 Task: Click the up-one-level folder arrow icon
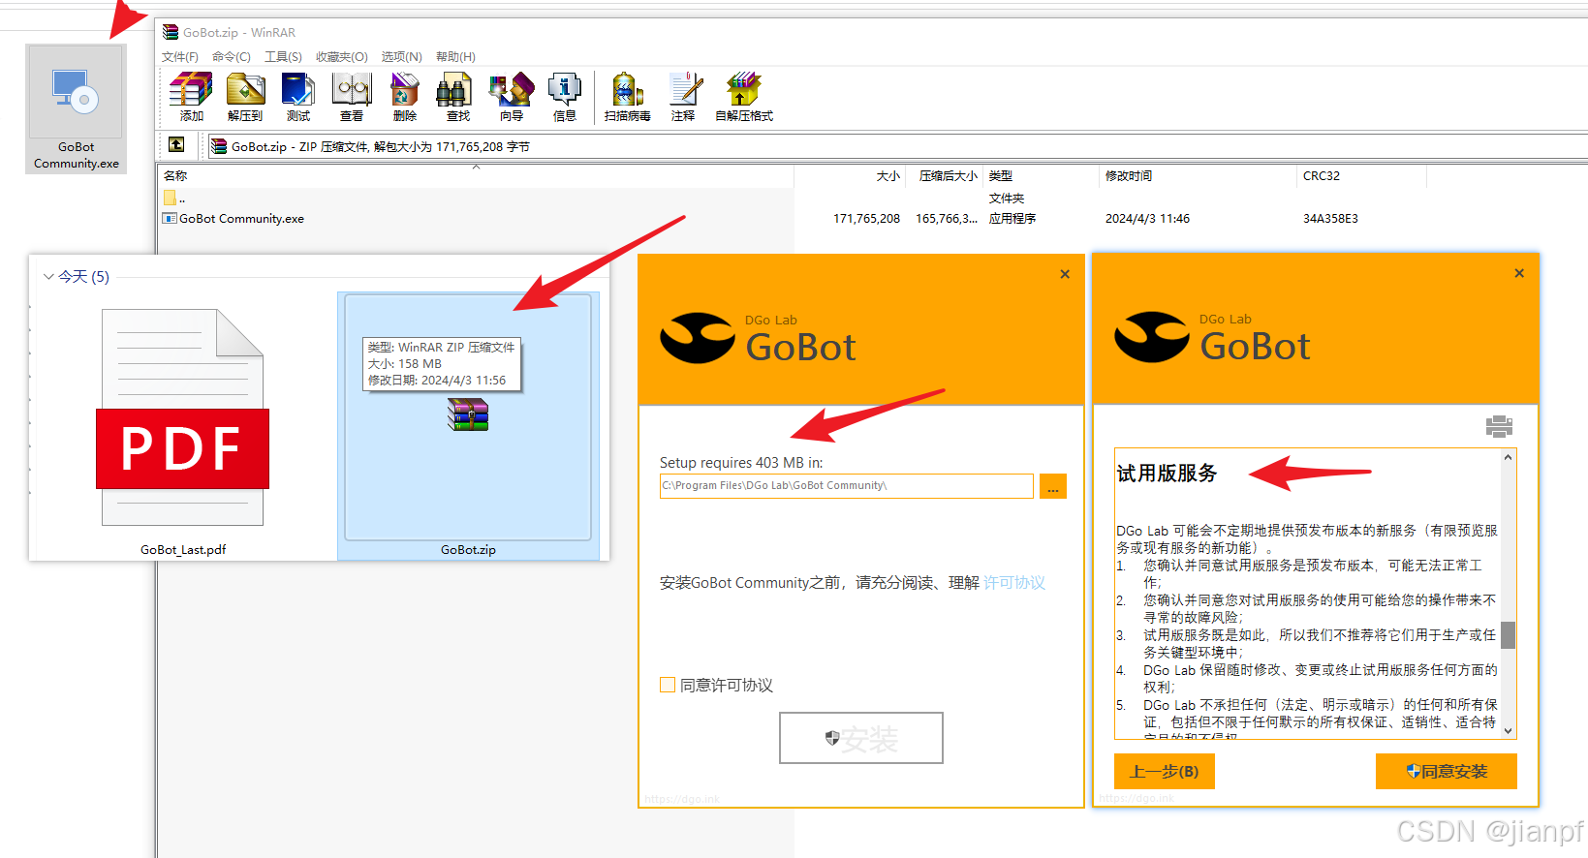176,144
